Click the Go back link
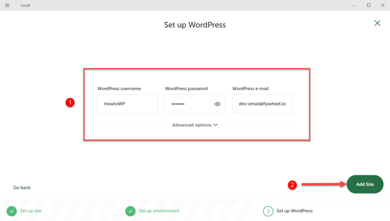390x221 pixels. (x=22, y=188)
